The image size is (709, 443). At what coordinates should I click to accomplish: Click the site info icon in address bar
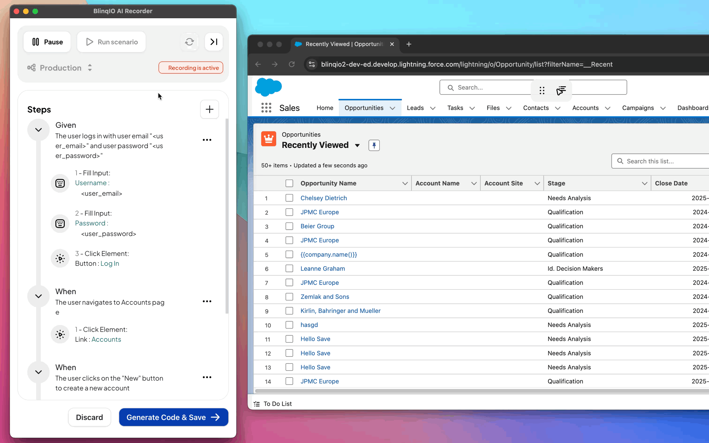pyautogui.click(x=312, y=64)
